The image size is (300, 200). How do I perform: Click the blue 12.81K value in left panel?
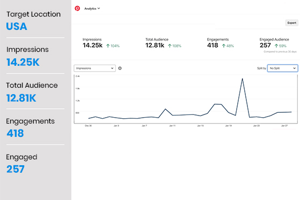coord(21,98)
